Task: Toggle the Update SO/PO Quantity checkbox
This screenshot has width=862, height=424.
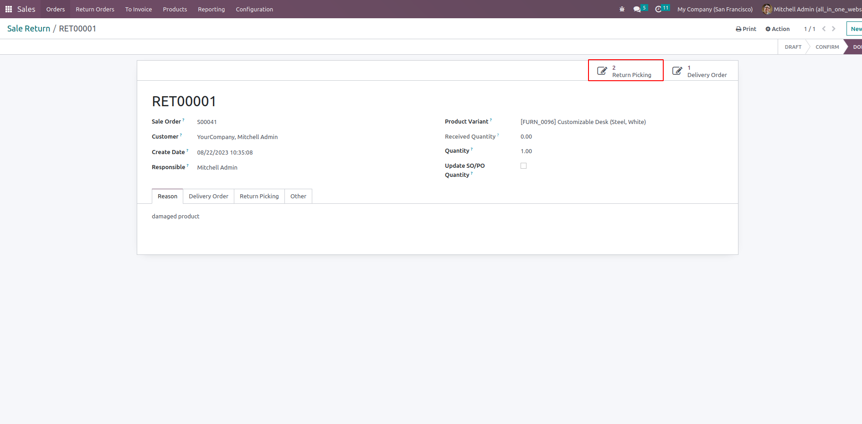Action: tap(523, 166)
